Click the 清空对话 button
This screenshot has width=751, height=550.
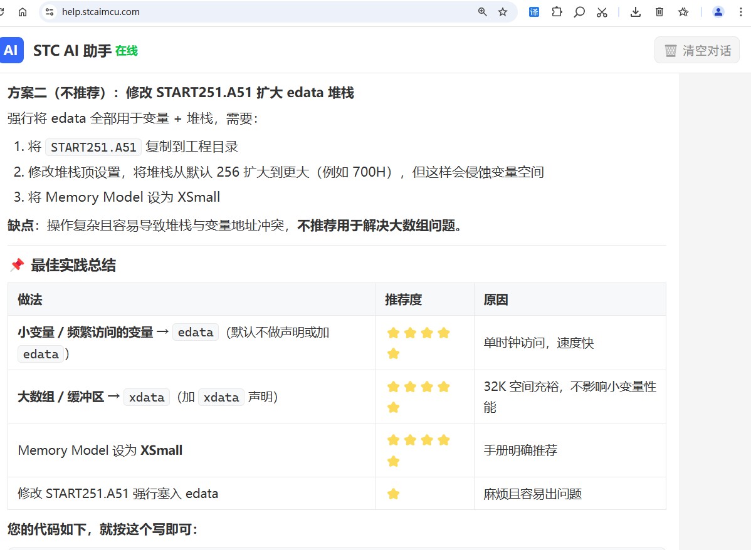[697, 50]
